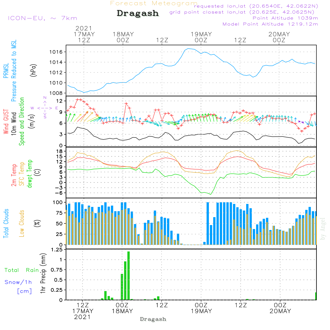Image resolution: width=330 pixels, height=330 pixels.
Task: Click the (%) cloud unit label
Action: [37, 223]
